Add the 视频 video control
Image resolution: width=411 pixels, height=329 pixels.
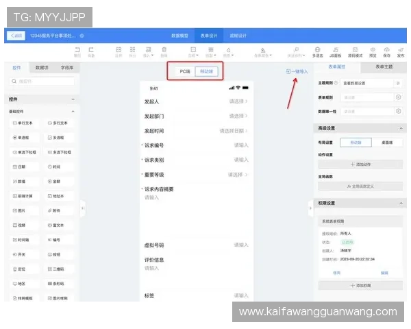click(x=24, y=225)
